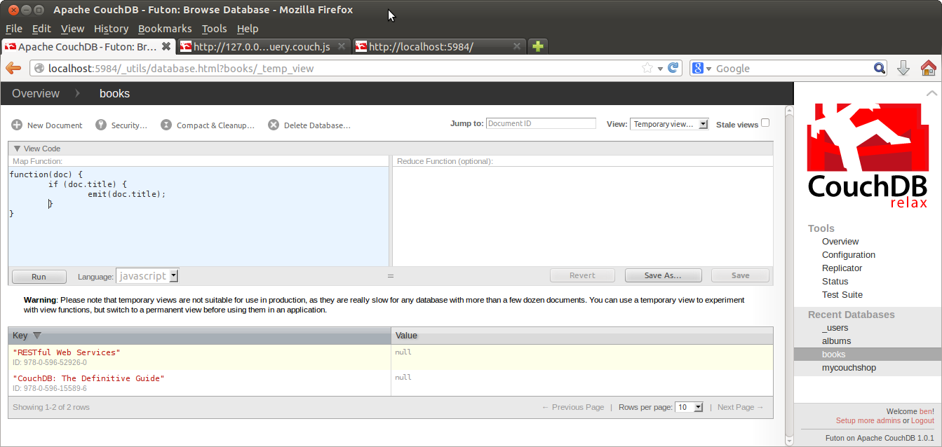Toggle the Stale views checkbox
Viewport: 942px width, 447px height.
click(x=765, y=123)
